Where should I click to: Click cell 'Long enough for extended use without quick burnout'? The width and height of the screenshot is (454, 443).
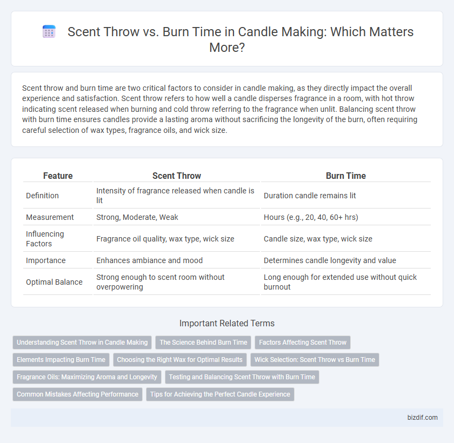pyautogui.click(x=346, y=282)
